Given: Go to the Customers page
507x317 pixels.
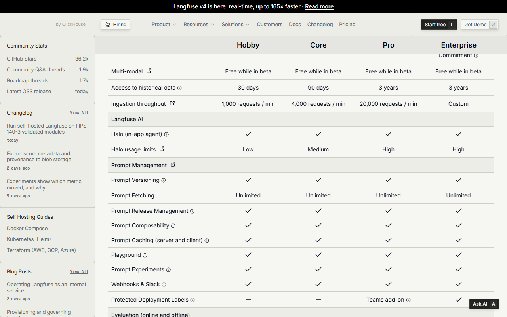Looking at the screenshot, I should tap(270, 25).
